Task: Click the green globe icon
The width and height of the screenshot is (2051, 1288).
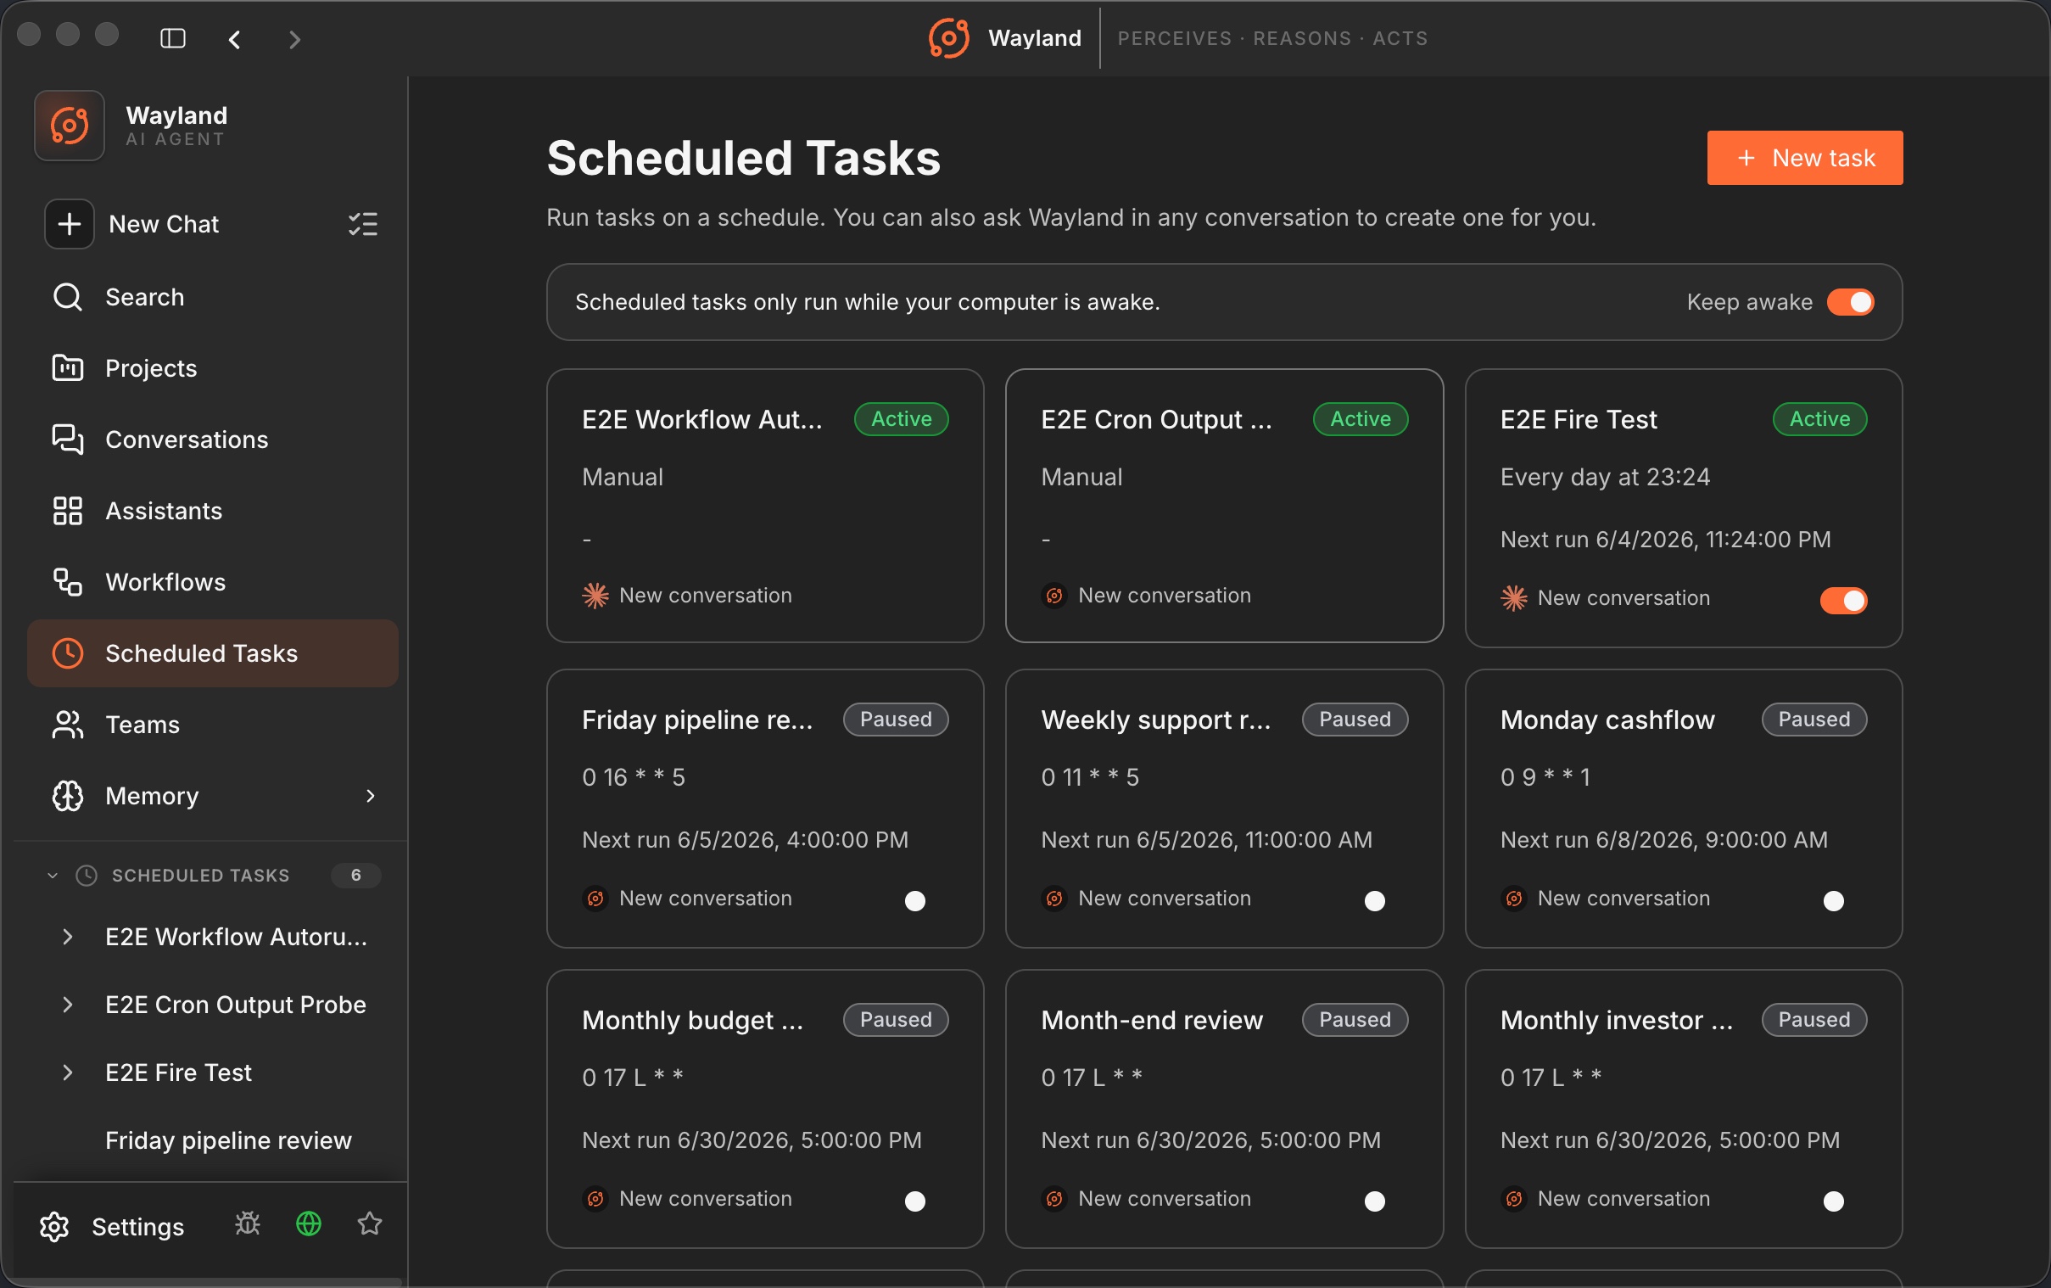Action: [308, 1224]
